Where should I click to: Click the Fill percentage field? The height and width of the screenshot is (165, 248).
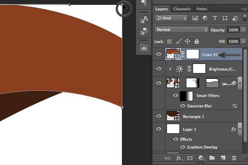coord(234,42)
